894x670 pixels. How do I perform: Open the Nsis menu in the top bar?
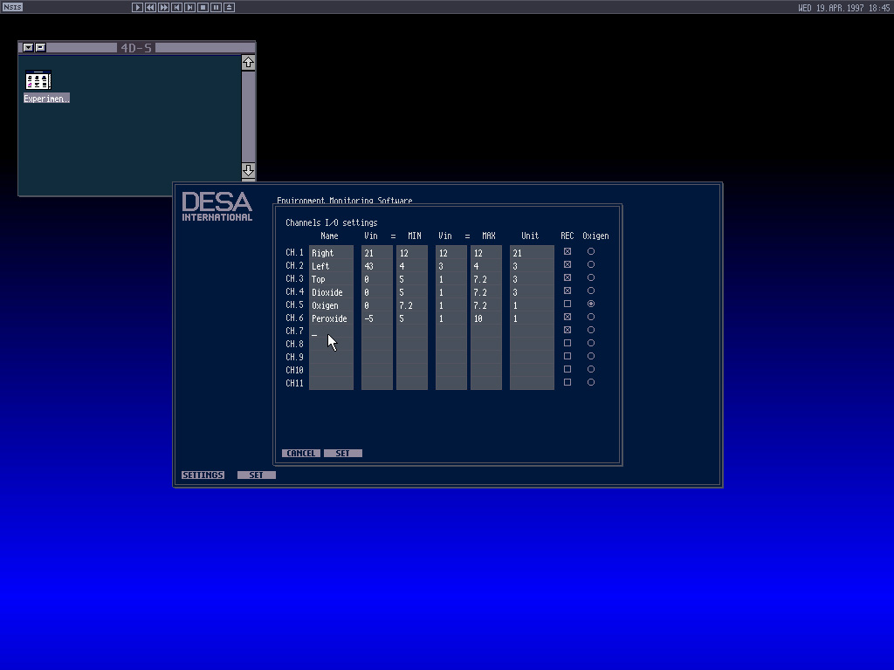(12, 7)
